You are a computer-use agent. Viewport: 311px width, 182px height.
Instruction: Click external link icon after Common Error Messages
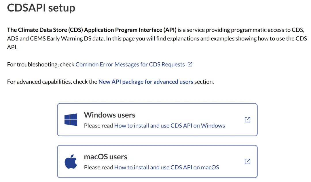click(x=190, y=64)
